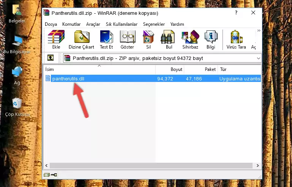
Task: Expand the toolbar overflow chevron
Action: 259,30
